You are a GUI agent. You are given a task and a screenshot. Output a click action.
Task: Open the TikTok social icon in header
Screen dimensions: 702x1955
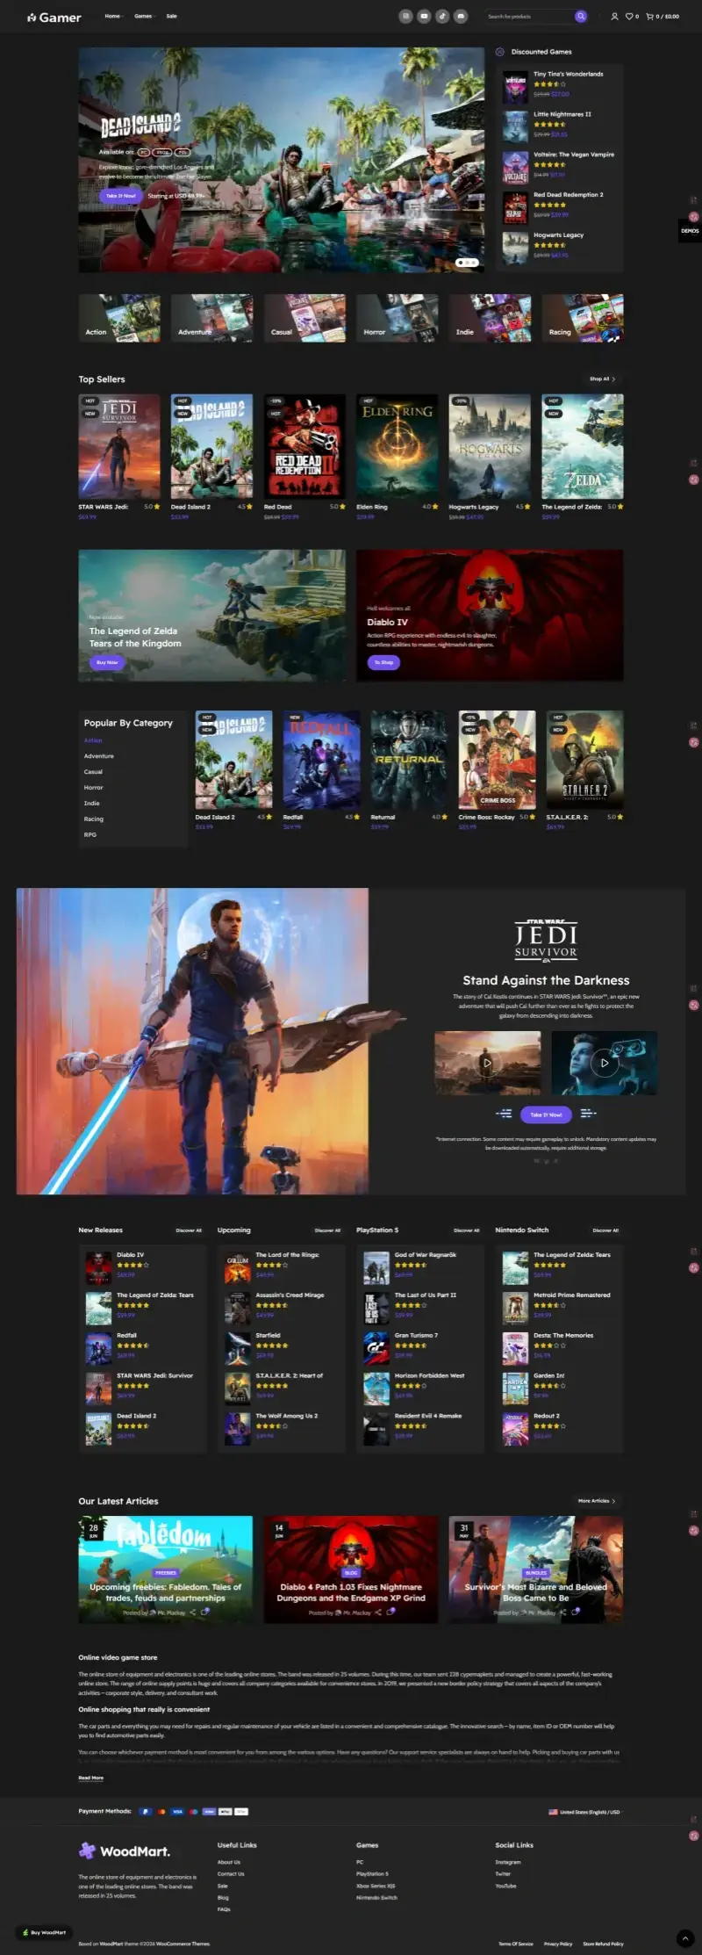[442, 16]
